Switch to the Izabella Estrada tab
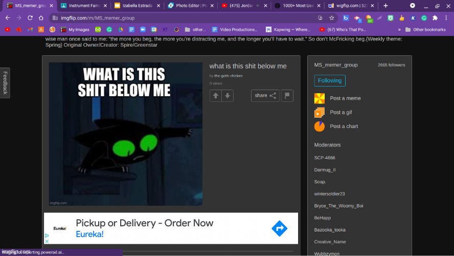 pyautogui.click(x=137, y=6)
